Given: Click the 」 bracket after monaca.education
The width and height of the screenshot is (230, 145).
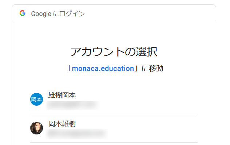Looking at the screenshot, I should tap(136, 68).
